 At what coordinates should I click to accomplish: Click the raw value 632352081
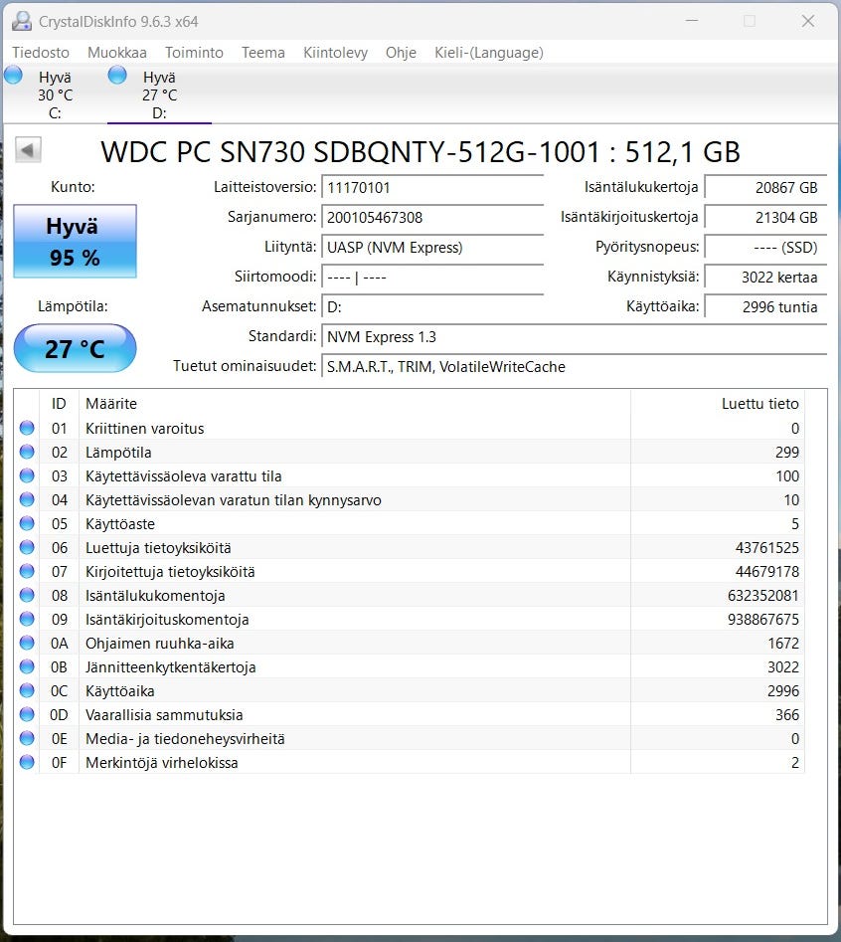tap(762, 596)
